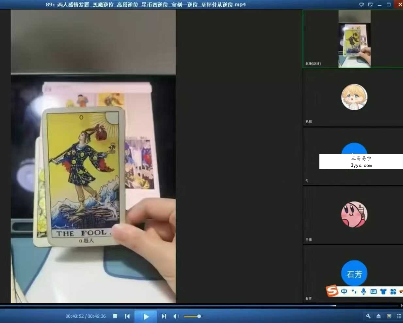Minimize the media player window
This screenshot has width=403, height=323.
coord(379,5)
